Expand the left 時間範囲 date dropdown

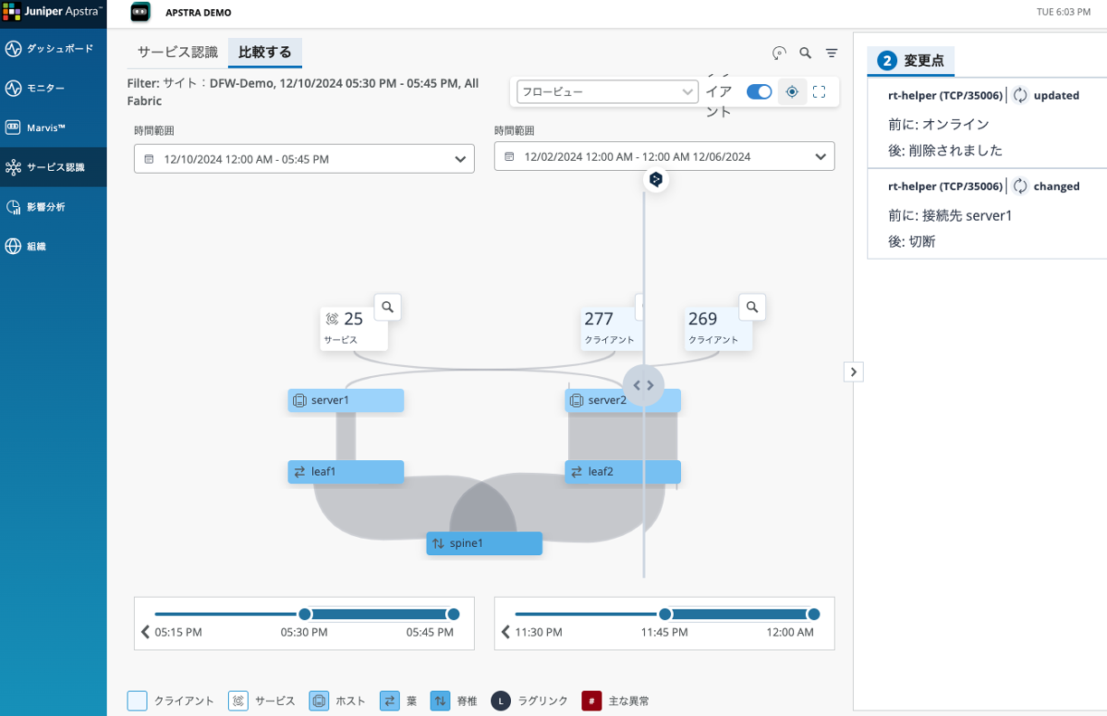pyautogui.click(x=304, y=159)
